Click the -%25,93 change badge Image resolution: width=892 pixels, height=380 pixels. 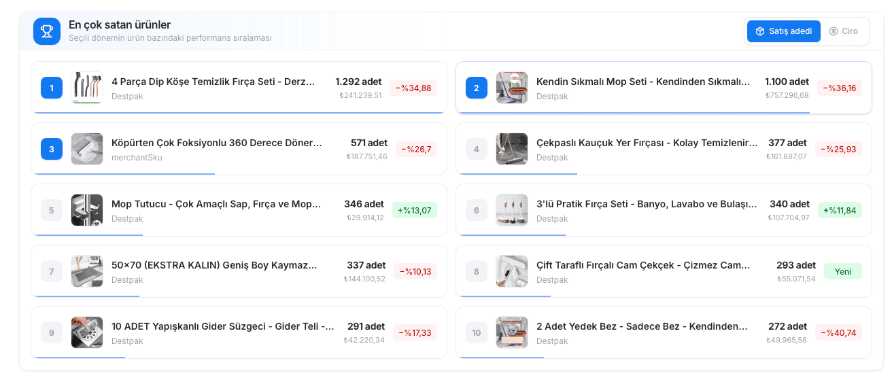[838, 149]
